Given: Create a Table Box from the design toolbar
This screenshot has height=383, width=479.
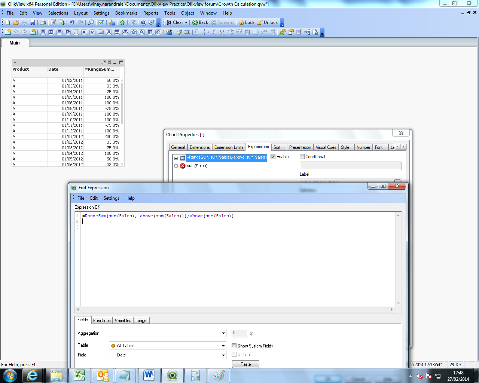Looking at the screenshot, I should [60, 32].
